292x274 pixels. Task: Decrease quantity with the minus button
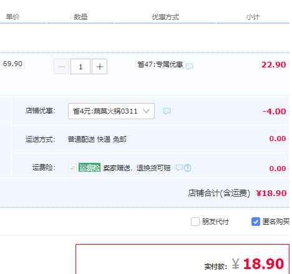[61, 67]
